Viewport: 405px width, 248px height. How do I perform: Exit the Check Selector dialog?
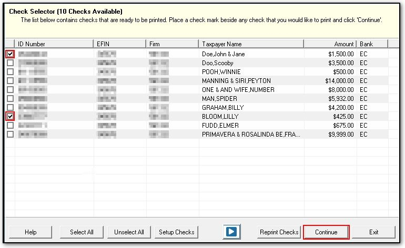tap(373, 232)
